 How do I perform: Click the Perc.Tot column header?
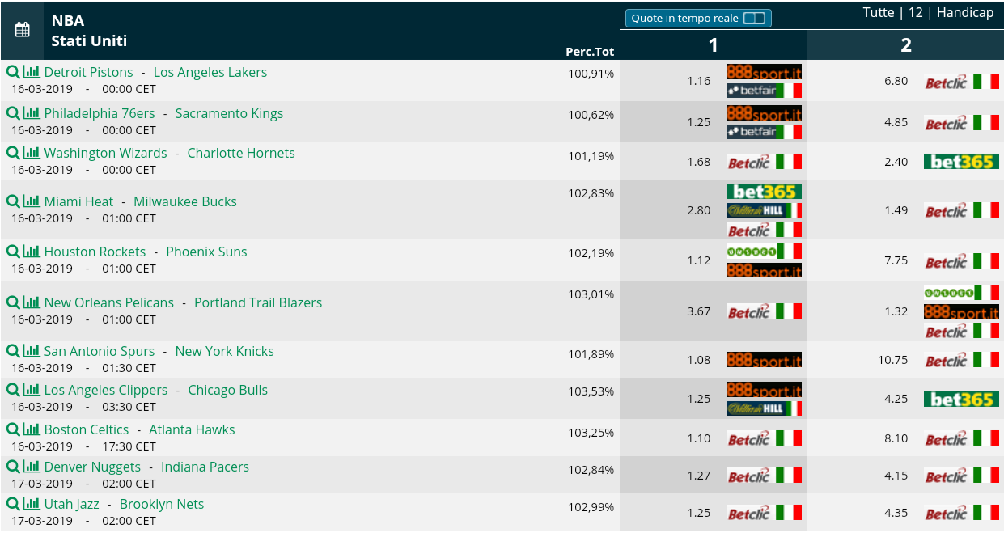tap(590, 51)
